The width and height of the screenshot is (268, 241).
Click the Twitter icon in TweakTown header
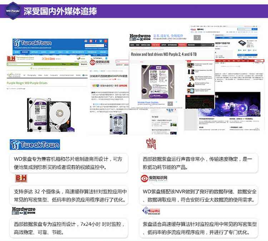pos(101,41)
